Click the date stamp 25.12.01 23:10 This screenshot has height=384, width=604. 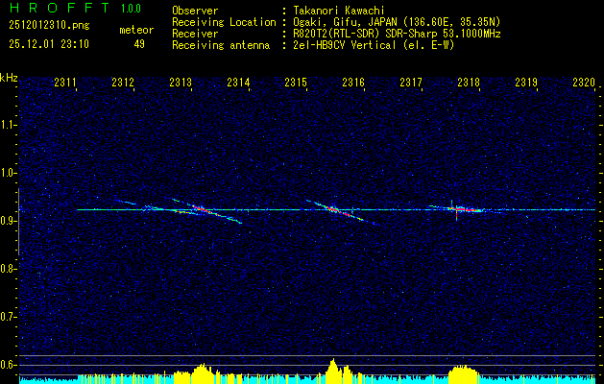49,44
